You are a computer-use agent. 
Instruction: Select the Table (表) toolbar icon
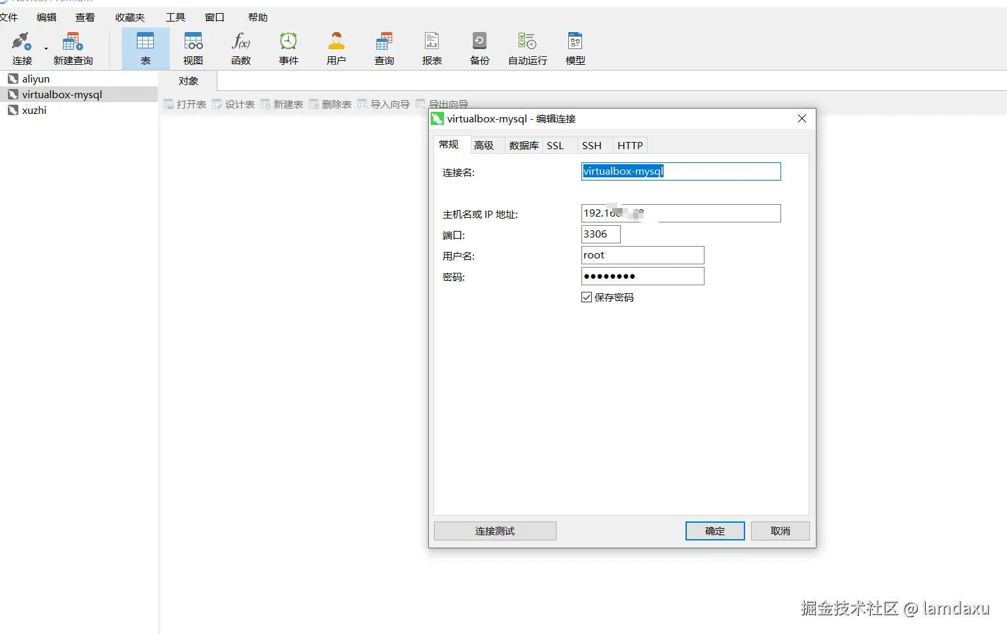click(x=145, y=48)
